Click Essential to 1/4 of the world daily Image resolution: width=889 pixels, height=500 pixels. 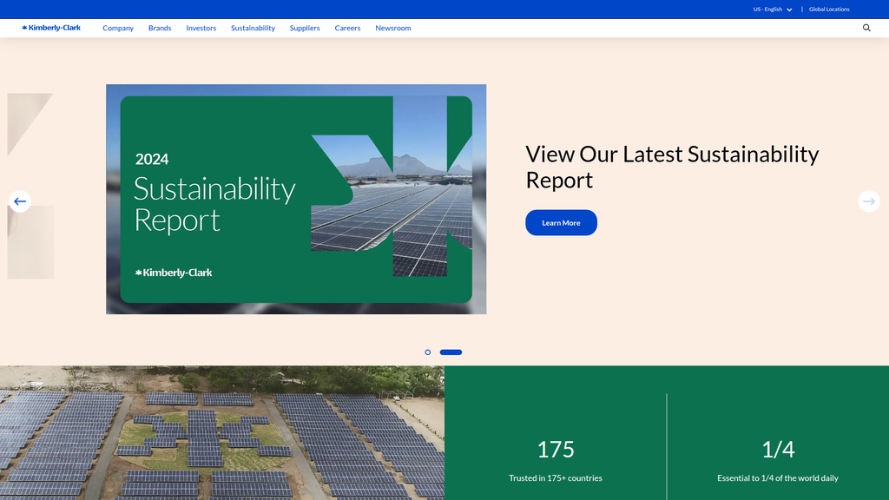pyautogui.click(x=778, y=478)
